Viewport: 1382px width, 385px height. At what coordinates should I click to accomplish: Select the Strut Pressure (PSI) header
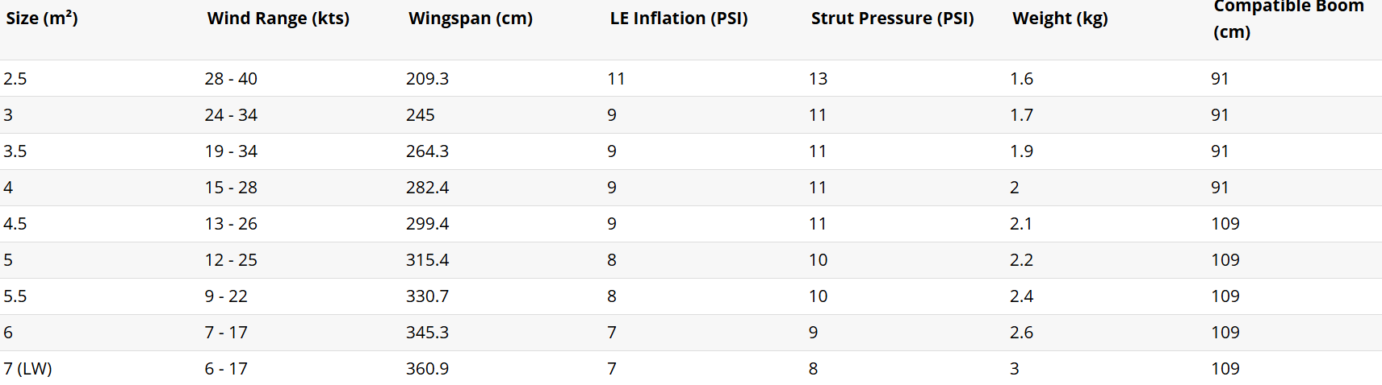pyautogui.click(x=892, y=19)
